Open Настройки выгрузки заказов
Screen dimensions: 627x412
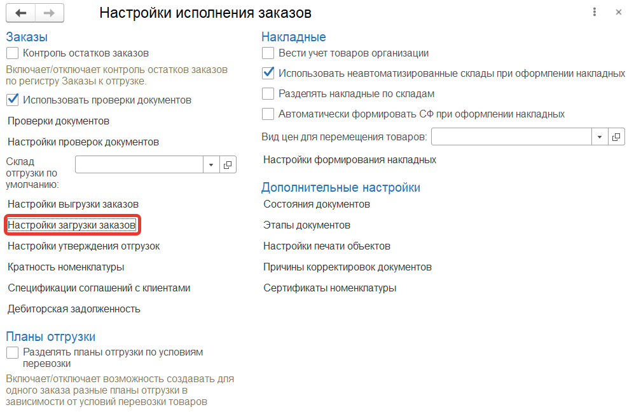pyautogui.click(x=73, y=204)
